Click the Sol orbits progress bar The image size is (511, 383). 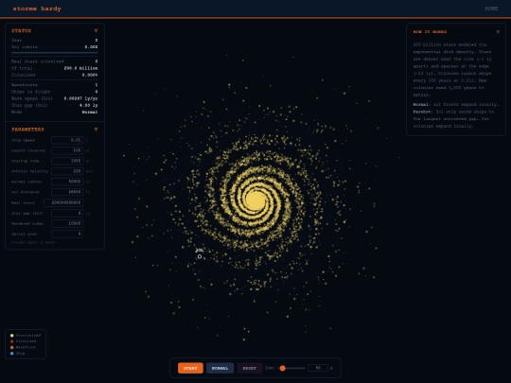(55, 52)
